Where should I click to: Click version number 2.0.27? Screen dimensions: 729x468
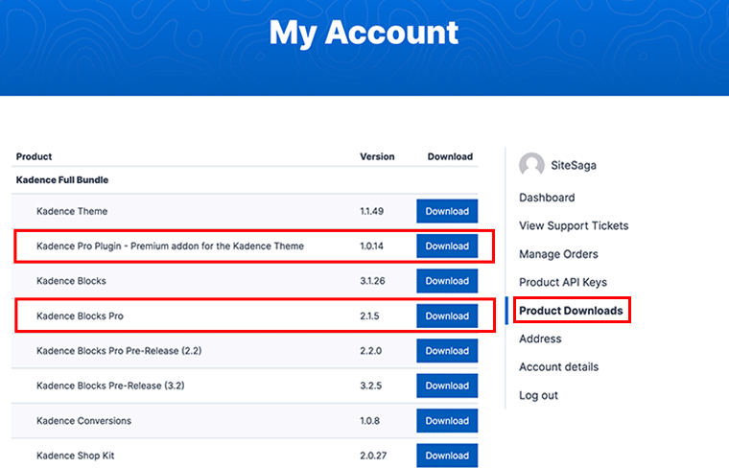tap(373, 456)
